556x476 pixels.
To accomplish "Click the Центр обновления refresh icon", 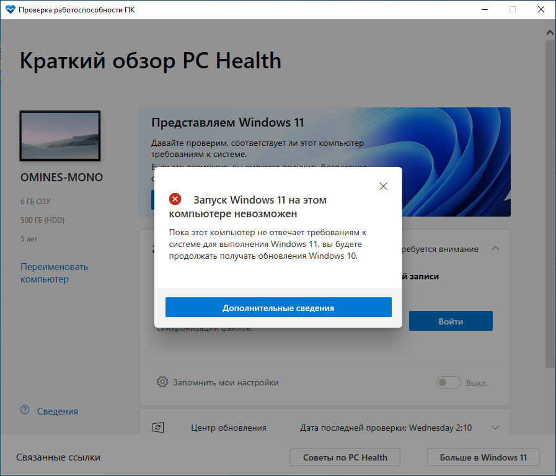I will [158, 428].
